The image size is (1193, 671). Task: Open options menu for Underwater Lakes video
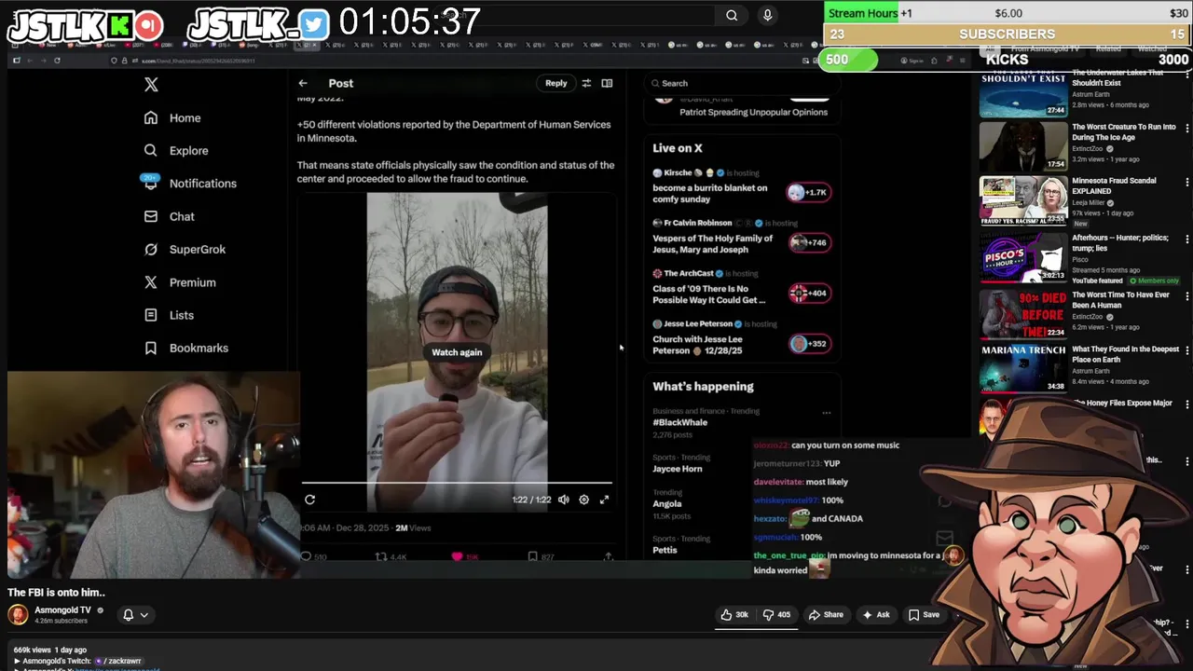(1186, 76)
